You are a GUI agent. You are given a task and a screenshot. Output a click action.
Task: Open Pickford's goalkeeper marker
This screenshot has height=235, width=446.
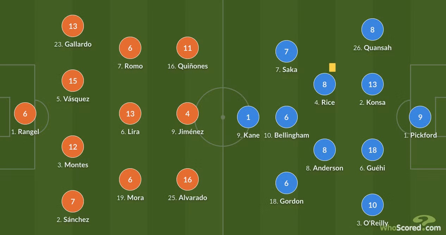(x=420, y=117)
